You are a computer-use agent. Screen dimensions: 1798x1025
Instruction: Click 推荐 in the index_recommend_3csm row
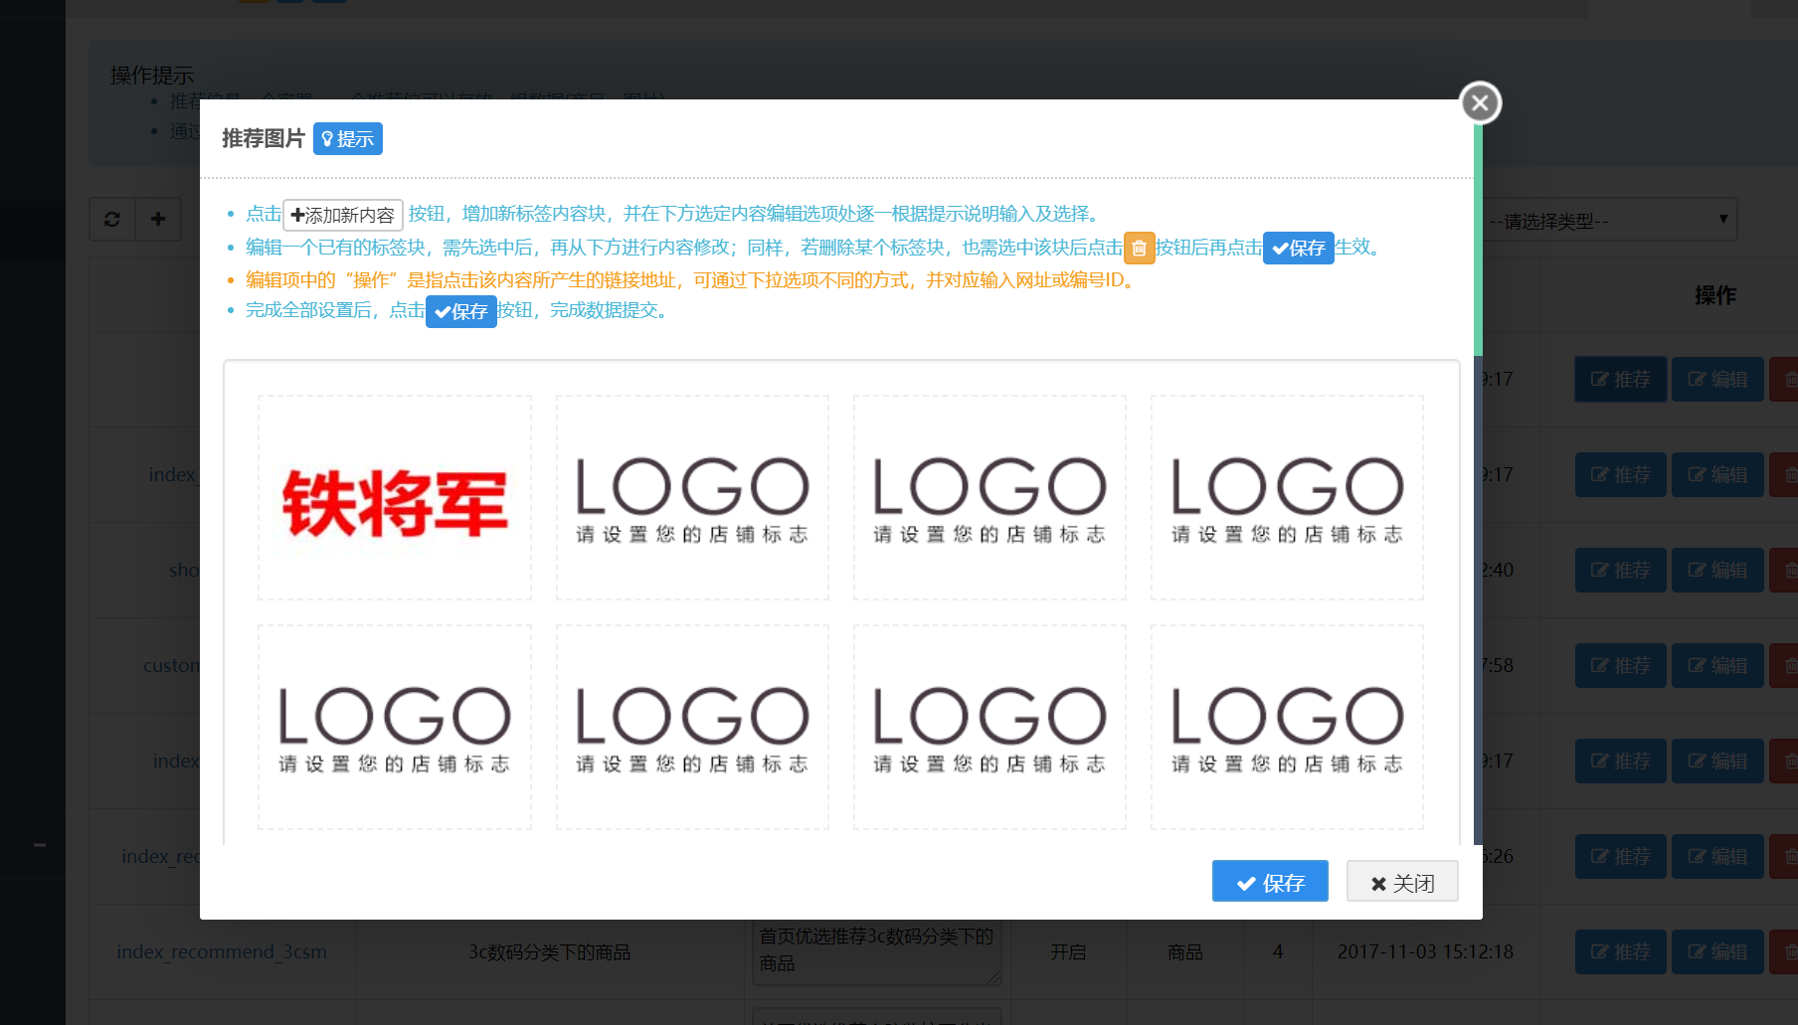(1620, 951)
